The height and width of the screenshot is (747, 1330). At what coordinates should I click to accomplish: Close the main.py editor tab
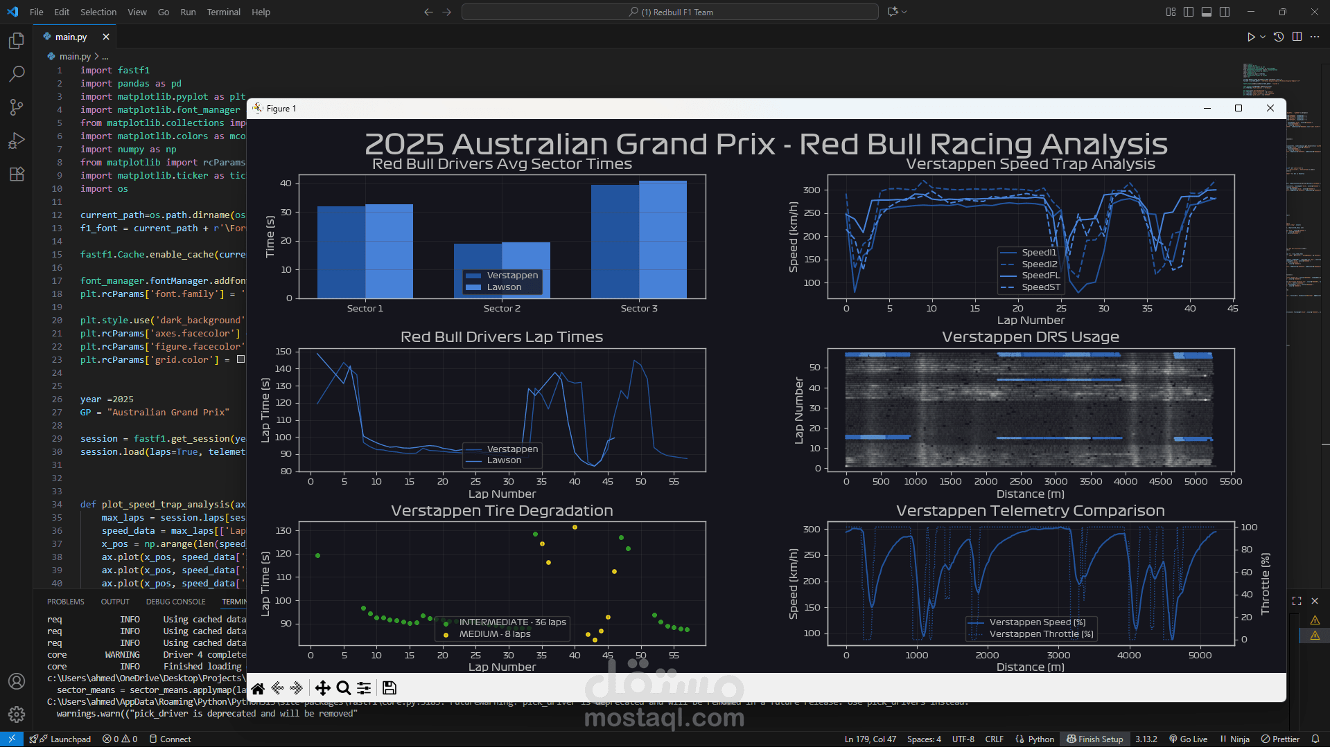coord(106,37)
